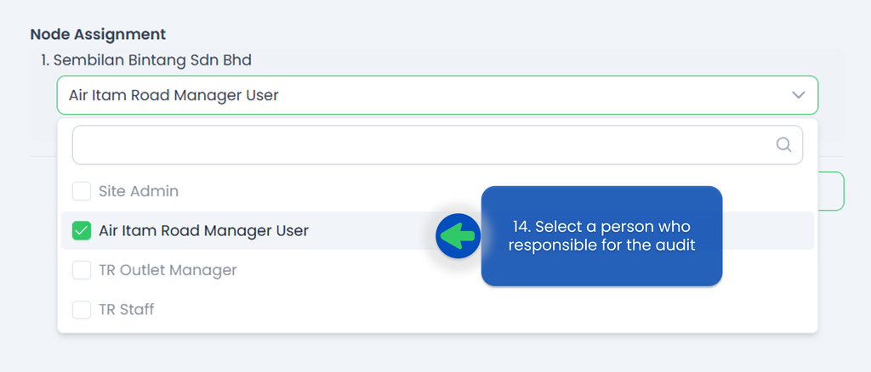Click the Sembilan Bintang Sdn Bhd node label

146,59
